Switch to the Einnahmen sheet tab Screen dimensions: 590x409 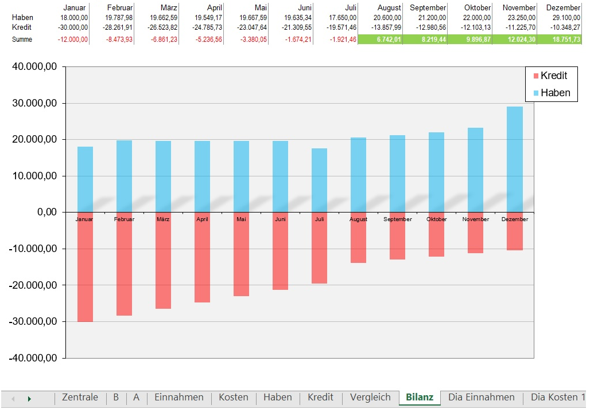(178, 397)
